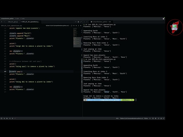Click line planets.append("Mars")
The height and width of the screenshot is (137, 183).
pyautogui.click(x=20, y=36)
